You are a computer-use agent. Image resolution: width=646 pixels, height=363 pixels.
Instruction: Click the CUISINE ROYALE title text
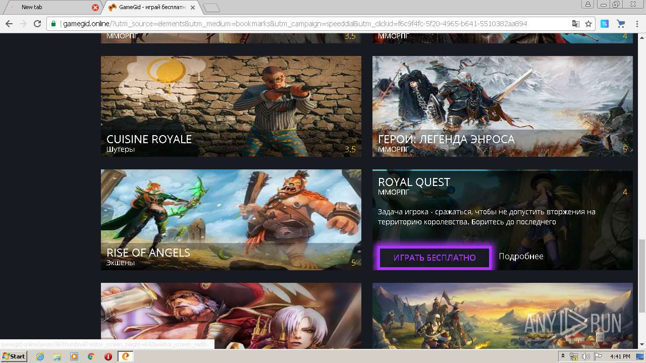pos(149,139)
